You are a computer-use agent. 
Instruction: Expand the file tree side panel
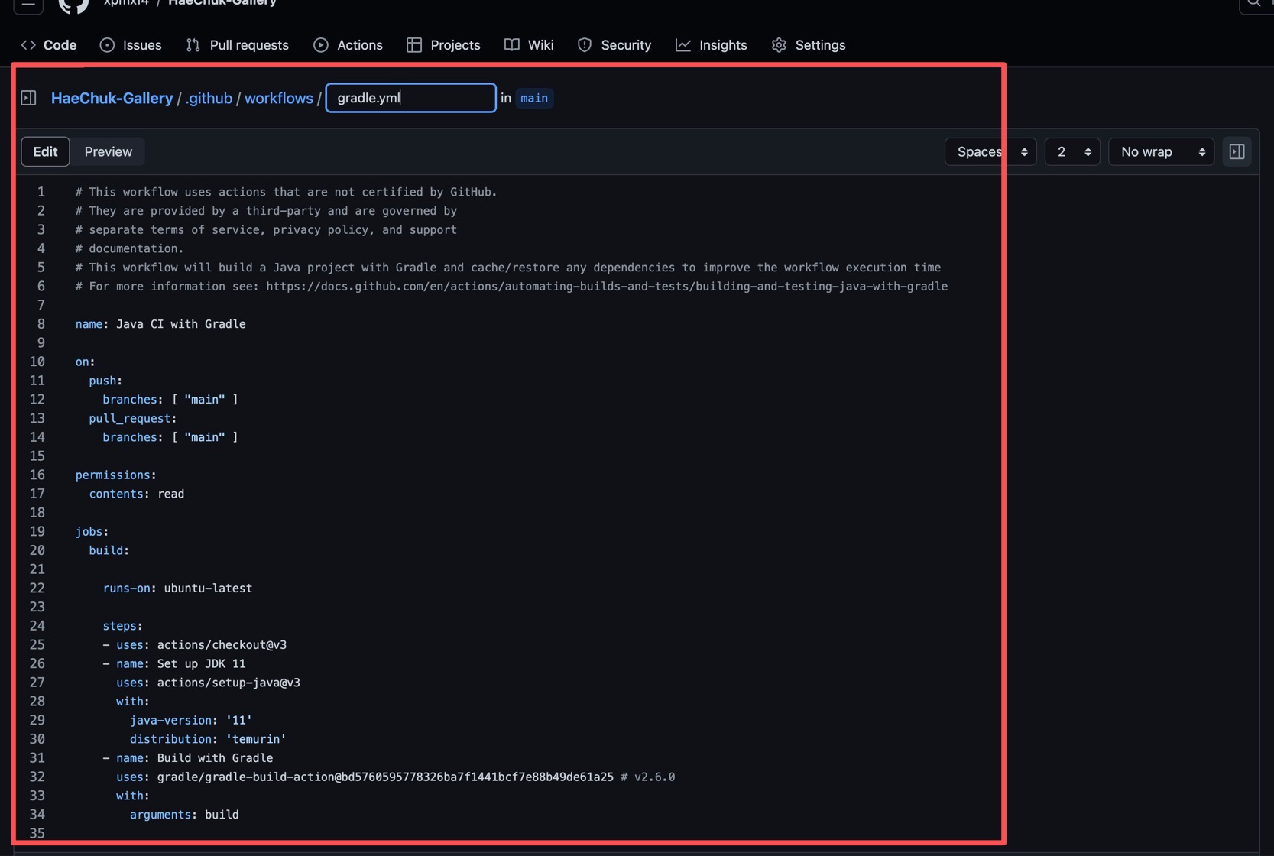click(28, 98)
